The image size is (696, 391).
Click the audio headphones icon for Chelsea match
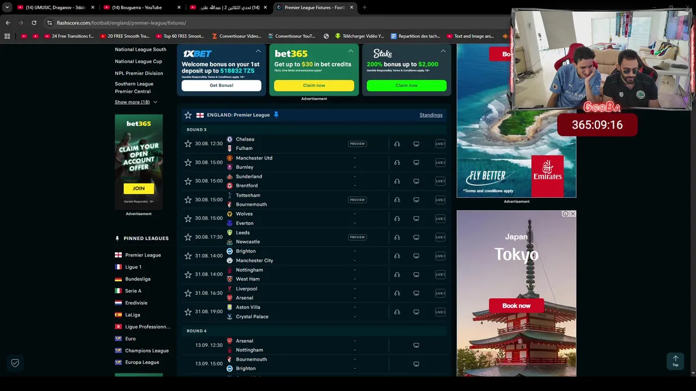(397, 144)
